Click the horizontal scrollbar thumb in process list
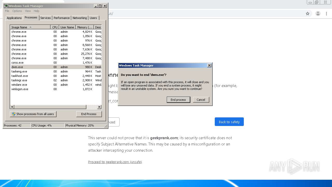 pyautogui.click(x=50, y=107)
